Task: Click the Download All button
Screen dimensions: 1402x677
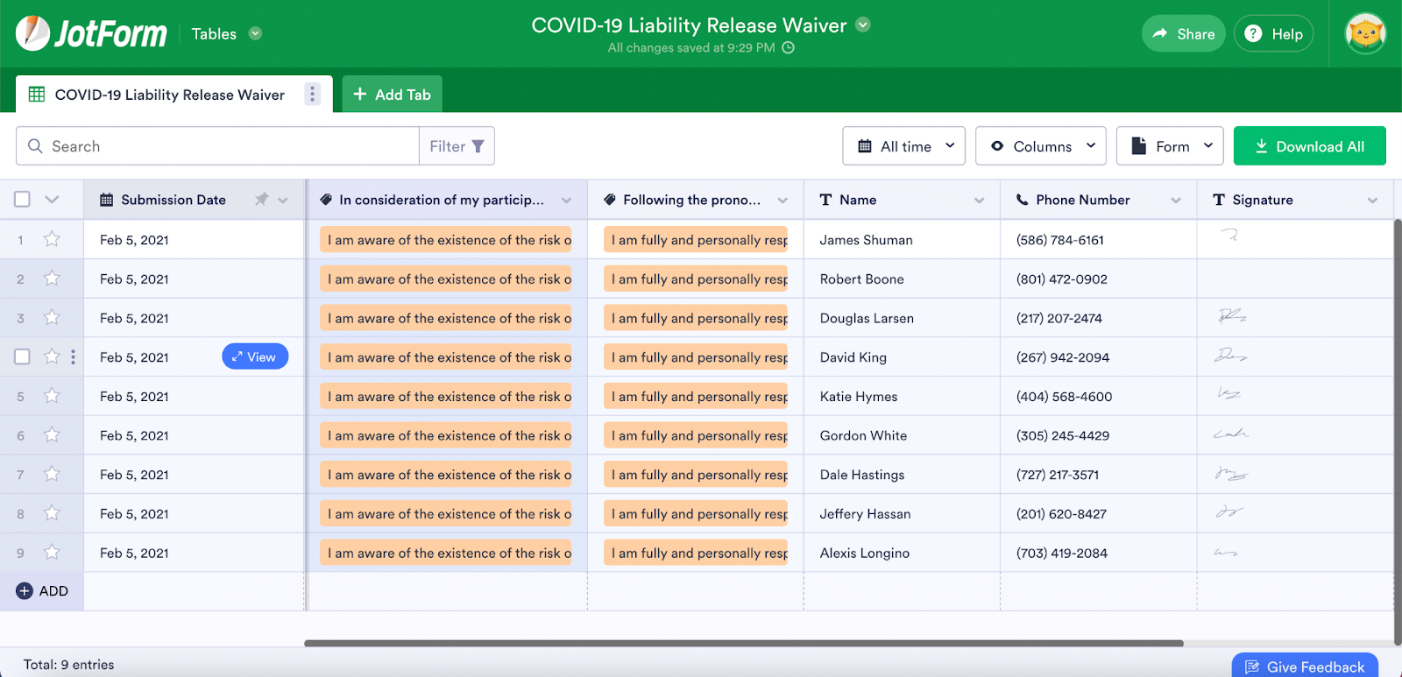Action: click(1309, 146)
